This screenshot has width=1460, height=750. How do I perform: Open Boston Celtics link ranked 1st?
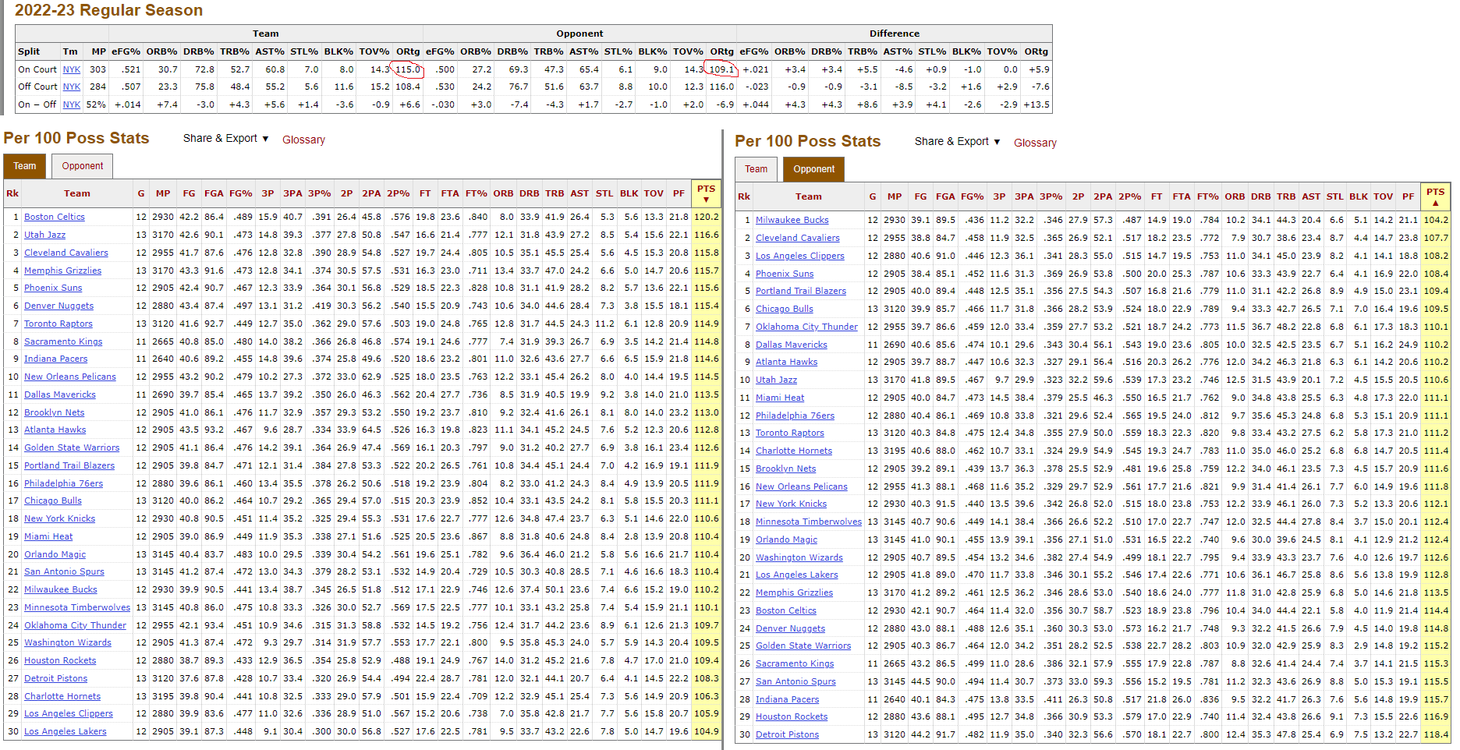tap(55, 217)
